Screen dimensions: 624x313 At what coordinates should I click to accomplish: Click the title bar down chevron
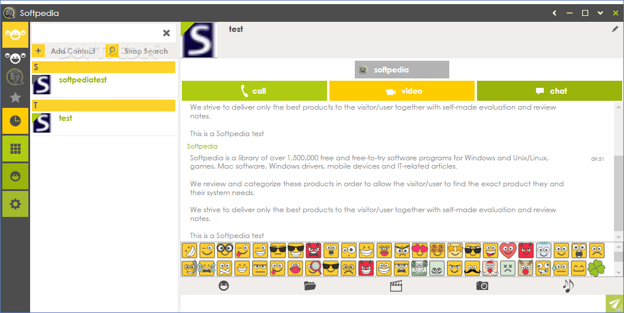(600, 13)
